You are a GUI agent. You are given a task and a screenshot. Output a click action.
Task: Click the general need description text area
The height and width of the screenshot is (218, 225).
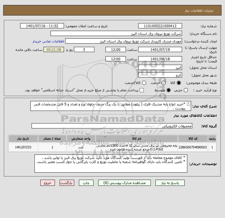pyautogui.click(x=111, y=106)
